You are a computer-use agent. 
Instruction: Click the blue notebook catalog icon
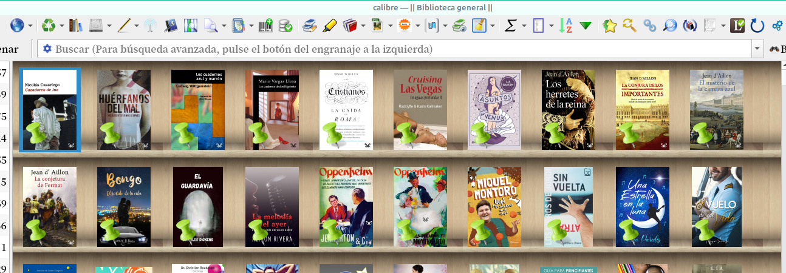point(238,25)
